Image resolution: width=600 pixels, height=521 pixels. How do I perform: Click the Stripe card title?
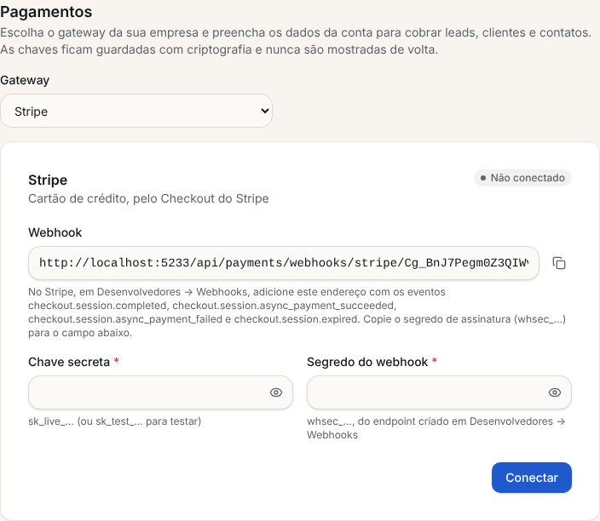click(48, 180)
